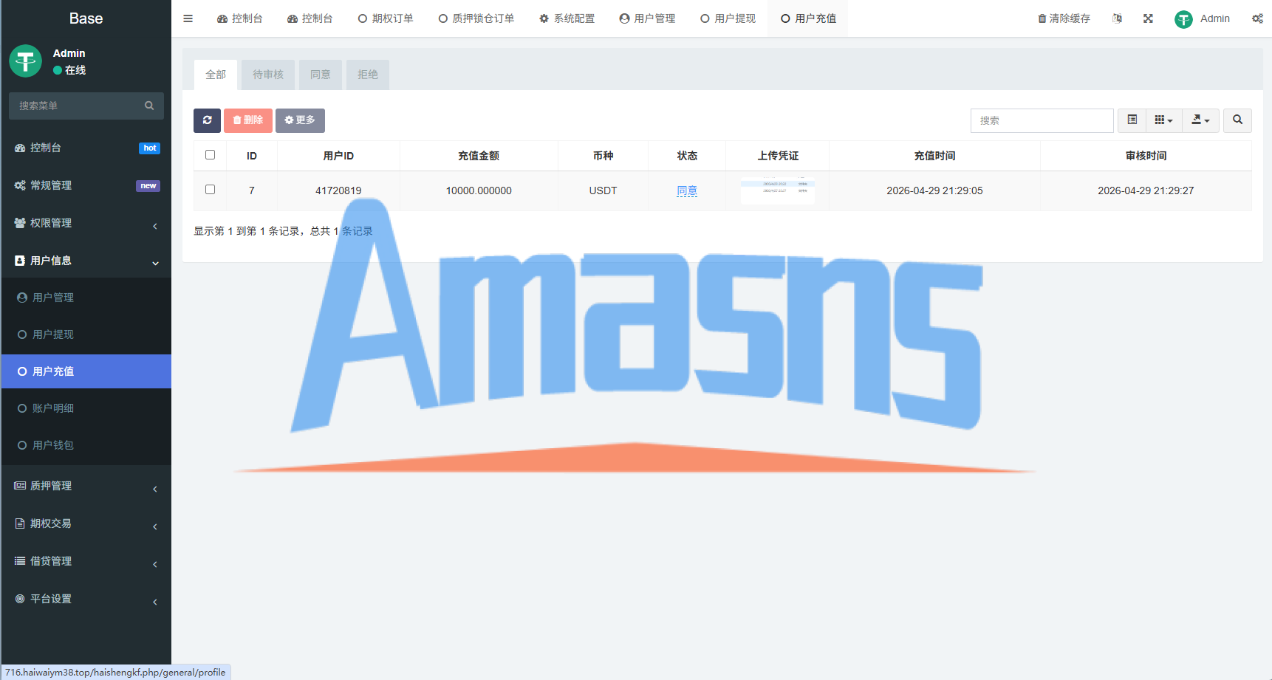
Task: Toggle the card view list icon
Action: tap(1132, 120)
